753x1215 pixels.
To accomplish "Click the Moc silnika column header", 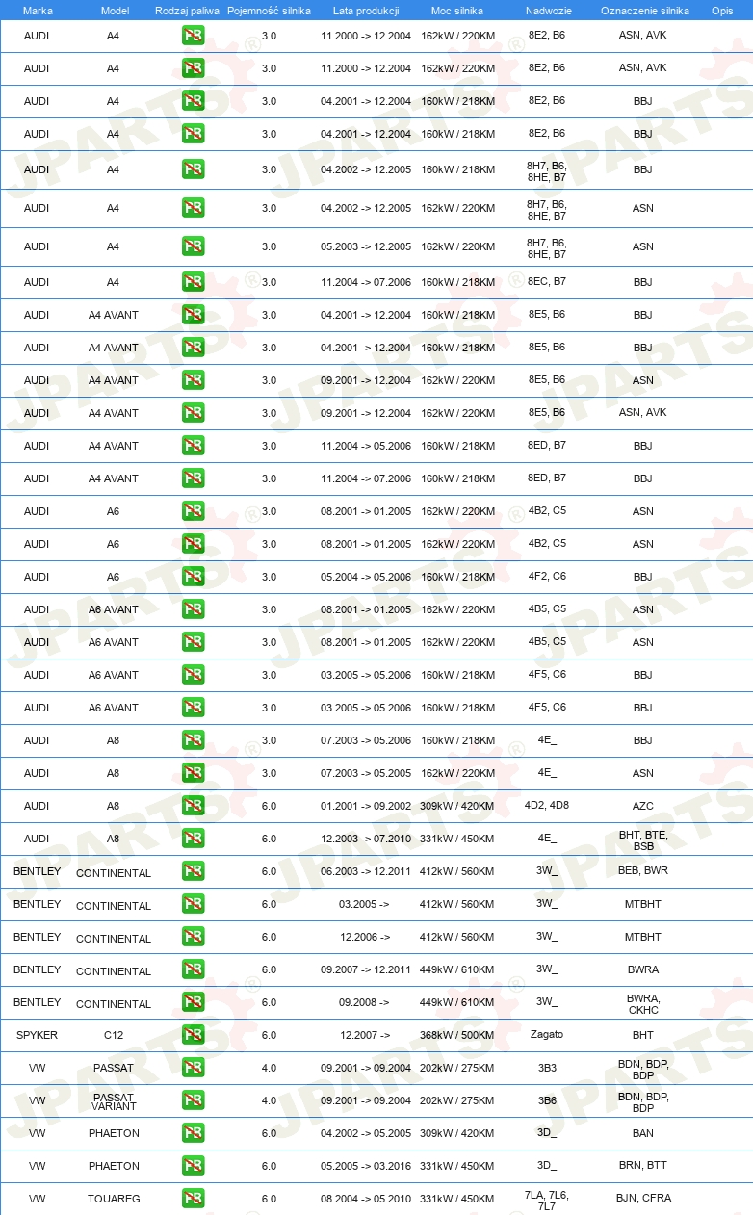I will (457, 11).
